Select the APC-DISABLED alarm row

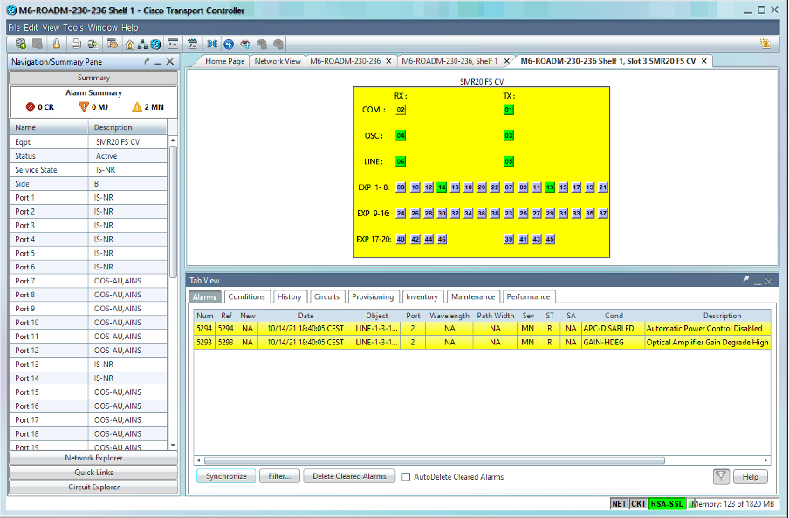pyautogui.click(x=482, y=329)
